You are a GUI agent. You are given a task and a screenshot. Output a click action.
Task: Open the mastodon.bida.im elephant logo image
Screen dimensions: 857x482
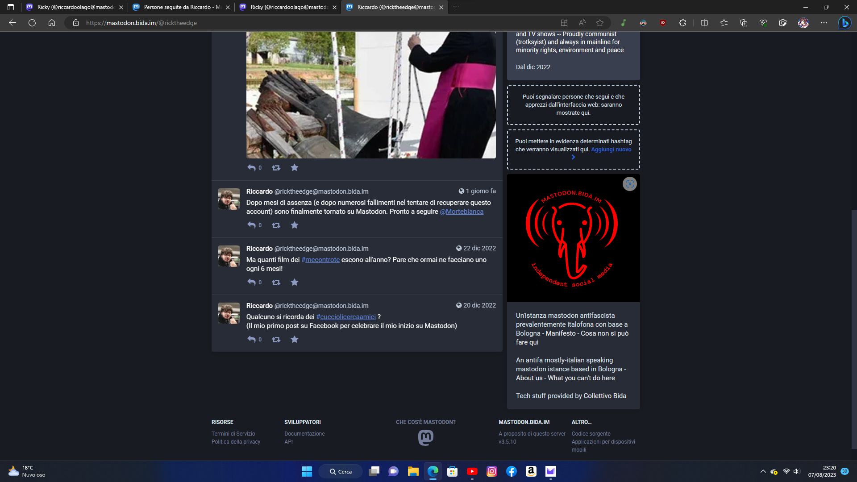[573, 238]
